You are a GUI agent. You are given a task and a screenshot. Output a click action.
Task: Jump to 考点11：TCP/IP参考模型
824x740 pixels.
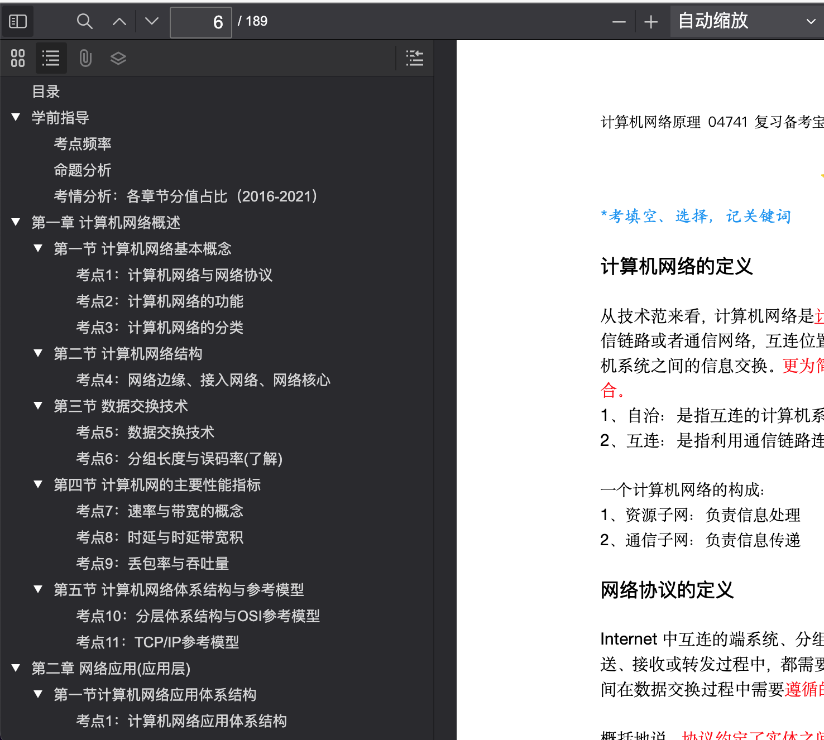[x=157, y=642]
